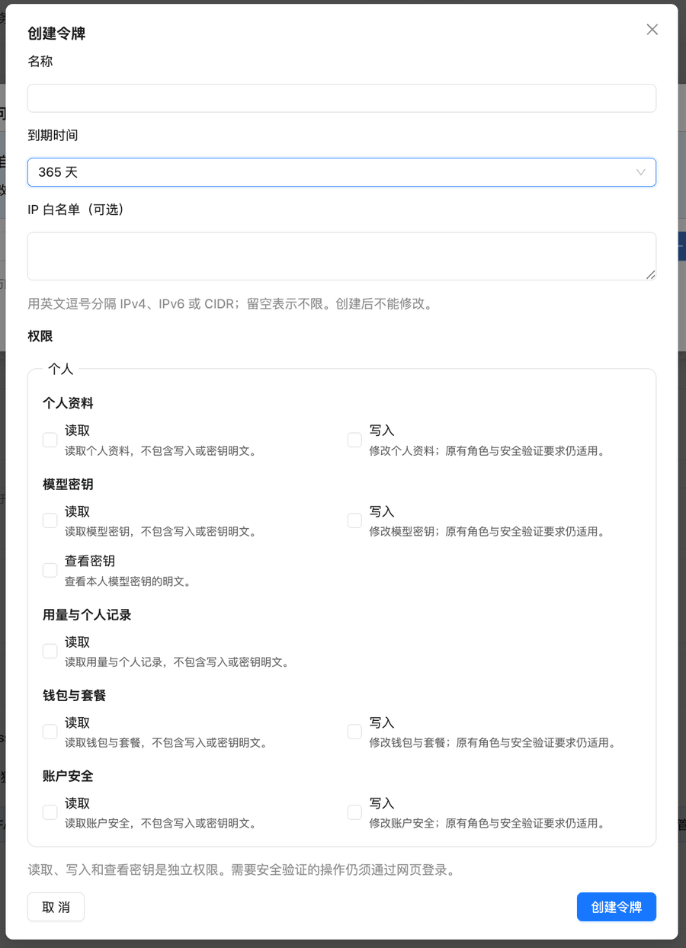Click 修改钱包与套餐 description text
This screenshot has height=948, width=686.
[492, 743]
